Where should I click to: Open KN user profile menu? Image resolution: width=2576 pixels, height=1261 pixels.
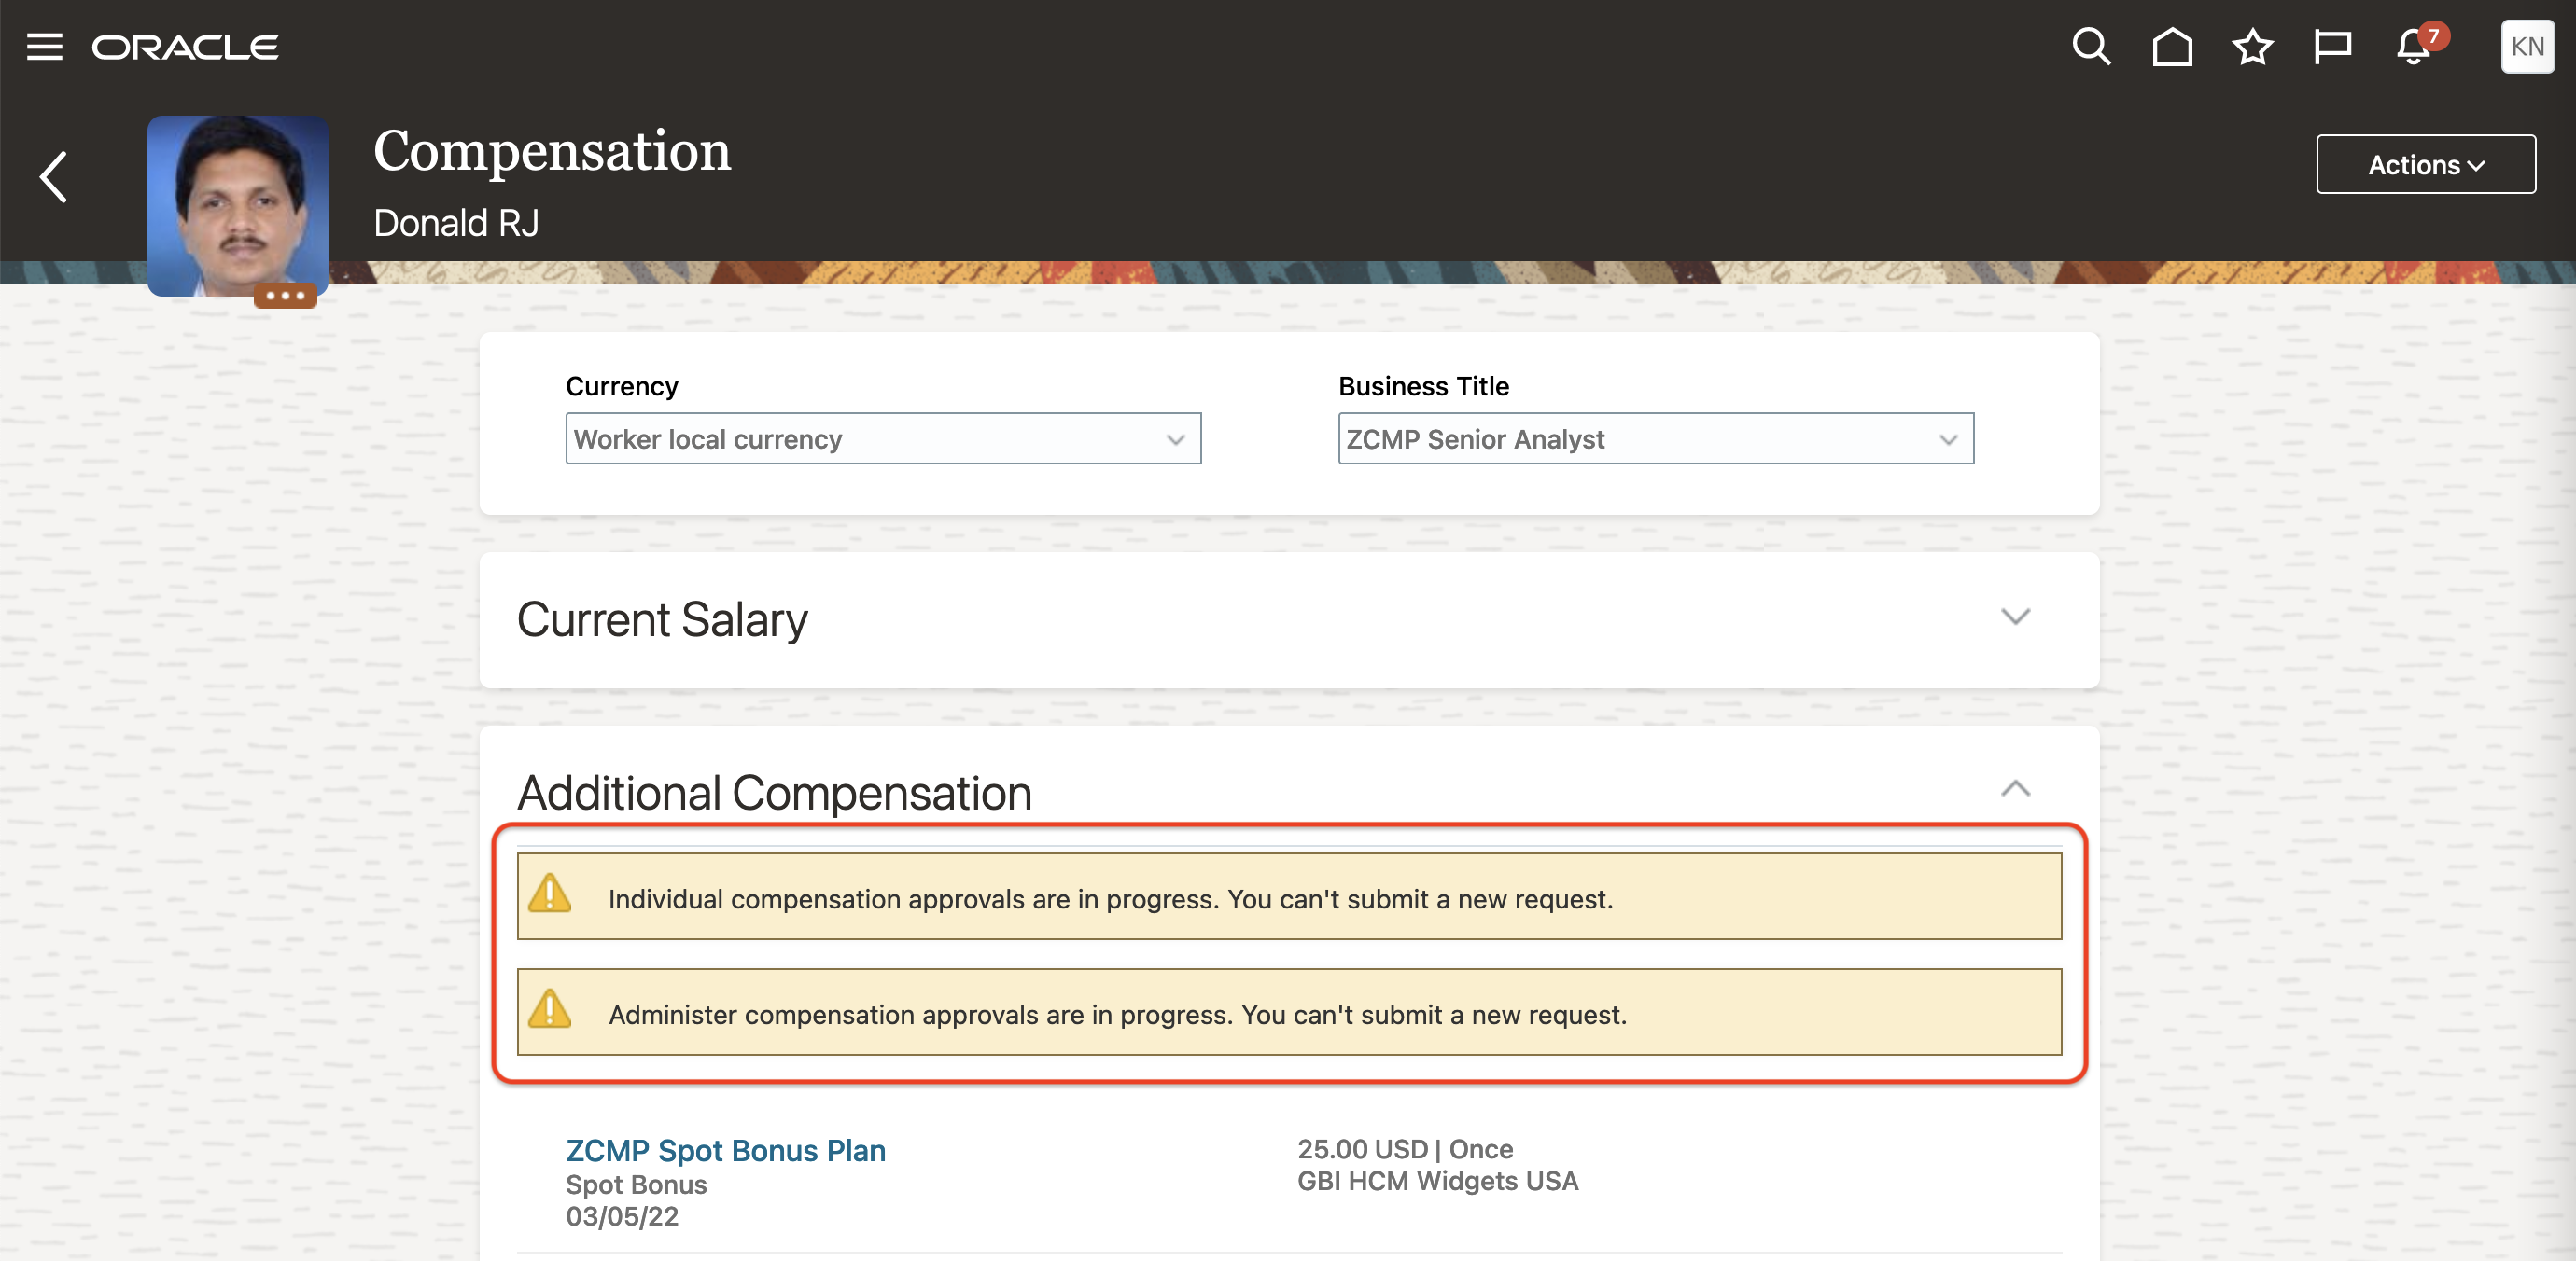pos(2526,47)
